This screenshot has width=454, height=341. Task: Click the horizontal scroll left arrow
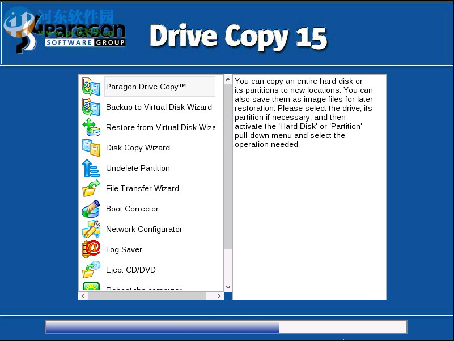pos(83,296)
